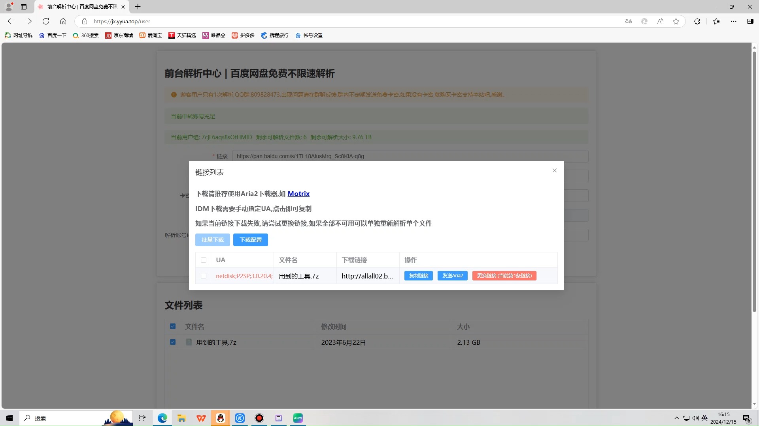Open the Favorites list icon

716,21
